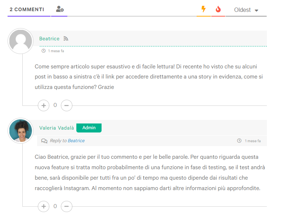Select the Admin badge on Valeria's comment
The width and height of the screenshot is (291, 216).
click(x=89, y=128)
